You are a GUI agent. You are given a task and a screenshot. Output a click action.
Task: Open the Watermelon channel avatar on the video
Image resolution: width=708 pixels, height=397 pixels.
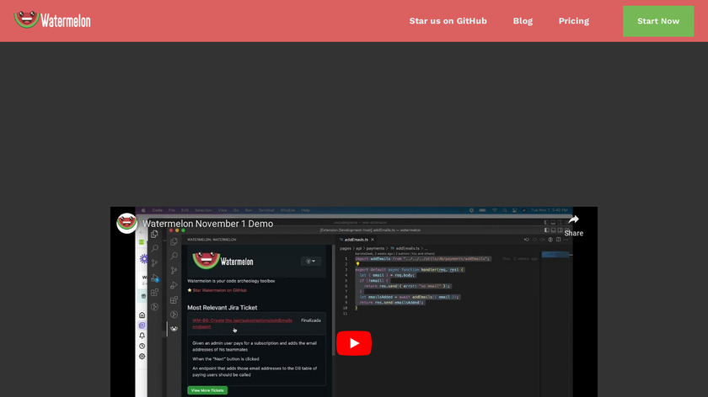[x=126, y=223]
